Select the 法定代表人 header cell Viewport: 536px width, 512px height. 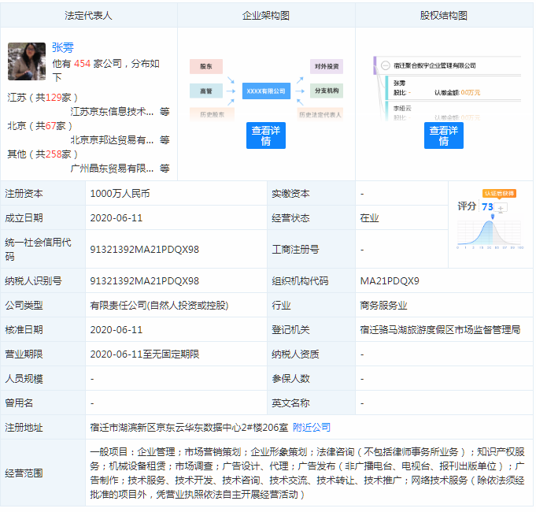pos(89,16)
